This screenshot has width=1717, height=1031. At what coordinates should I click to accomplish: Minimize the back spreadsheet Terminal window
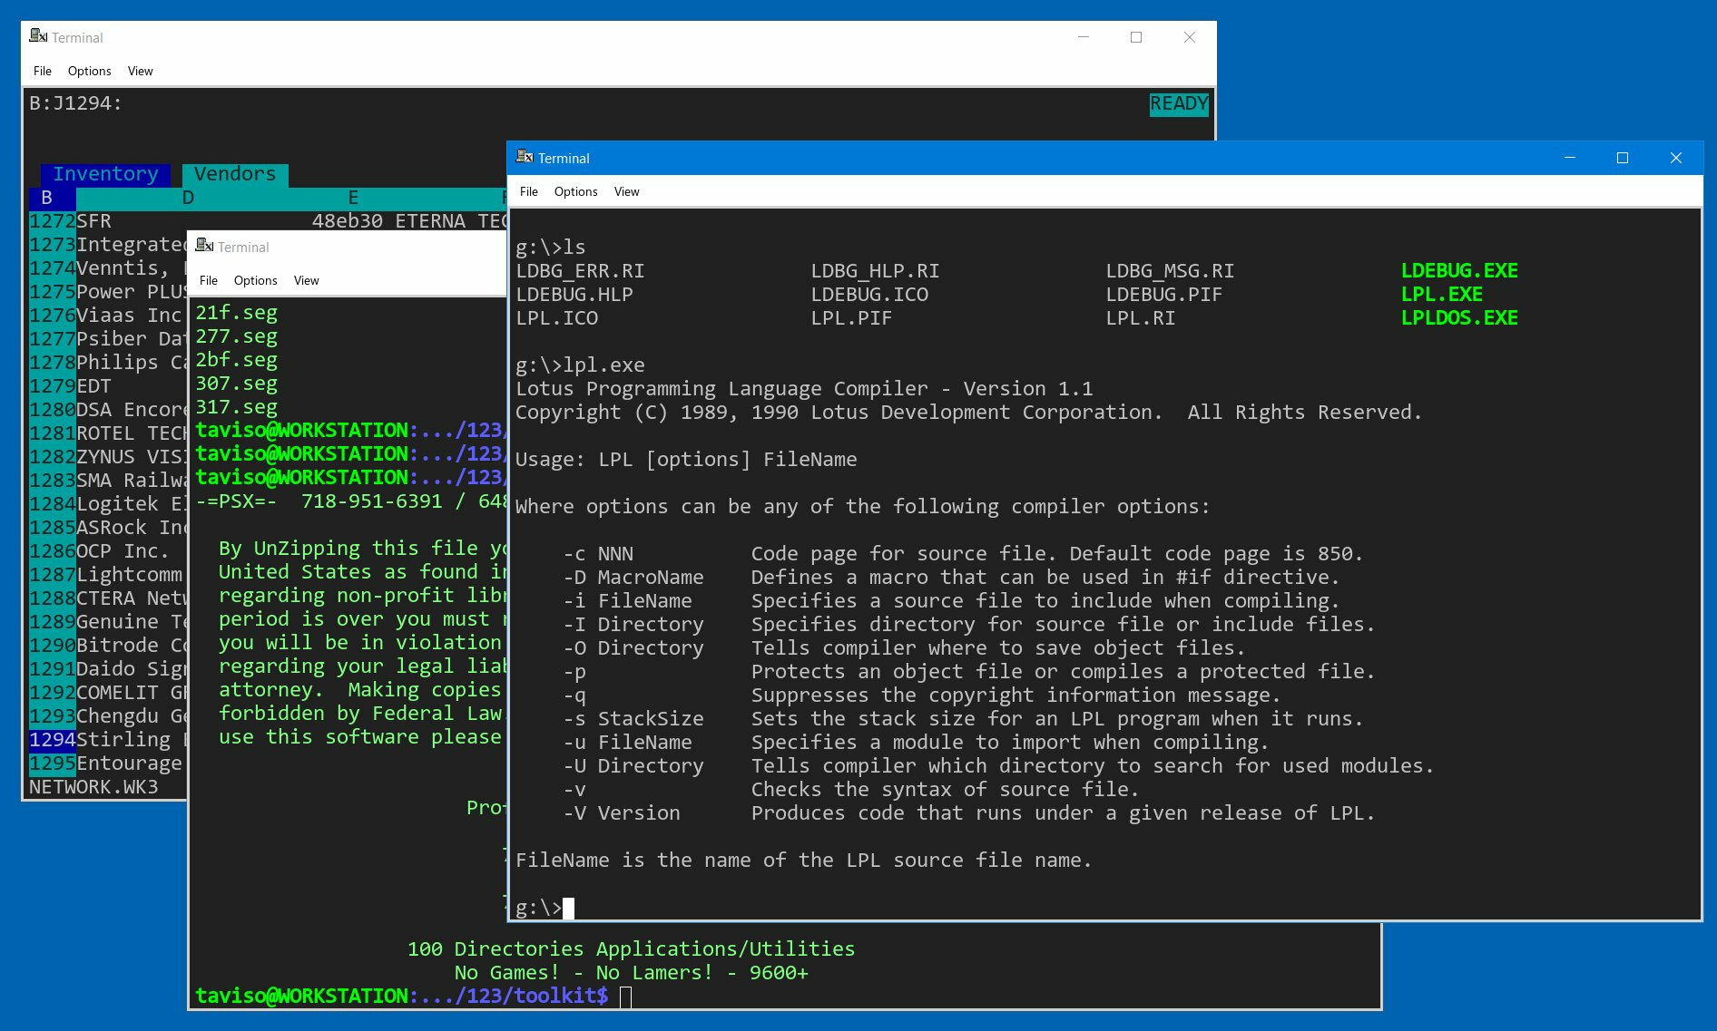point(1083,37)
